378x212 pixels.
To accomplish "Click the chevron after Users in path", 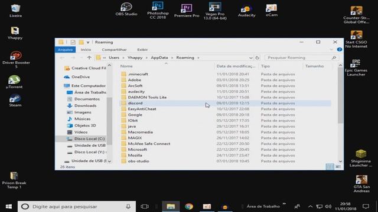I will coord(123,58).
